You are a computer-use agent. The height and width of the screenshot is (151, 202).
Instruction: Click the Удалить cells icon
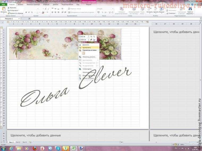click(156, 9)
